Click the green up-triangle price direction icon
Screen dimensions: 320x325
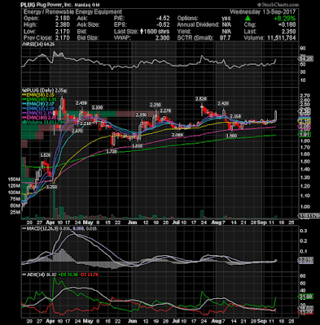click(x=248, y=19)
